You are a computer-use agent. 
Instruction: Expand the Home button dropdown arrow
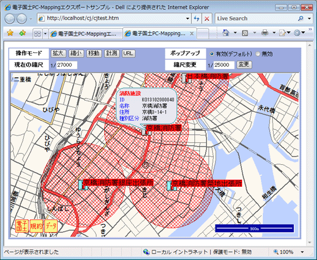tap(235, 32)
